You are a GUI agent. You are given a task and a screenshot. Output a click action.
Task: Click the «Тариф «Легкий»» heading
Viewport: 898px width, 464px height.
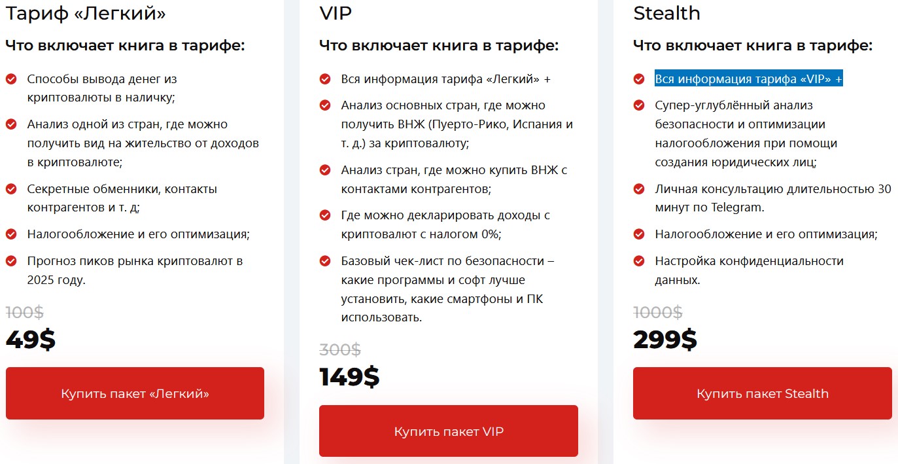pyautogui.click(x=86, y=13)
